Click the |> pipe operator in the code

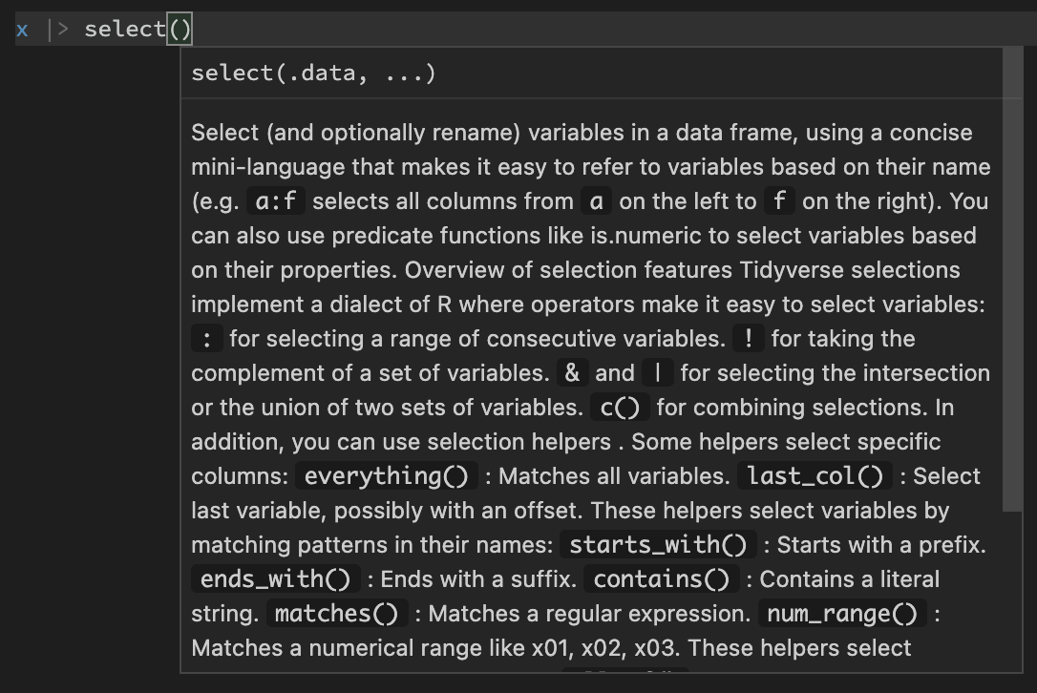pyautogui.click(x=58, y=30)
